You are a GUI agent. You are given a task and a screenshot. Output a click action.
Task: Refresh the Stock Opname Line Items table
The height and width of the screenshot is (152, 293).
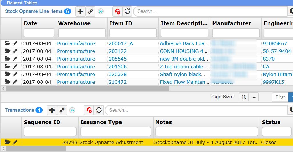(127, 11)
